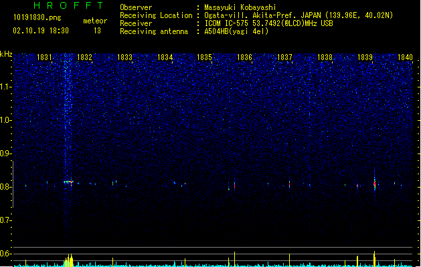Click the yellow intensity spike after 1839
This screenshot has width=421, height=267.
[374, 259]
